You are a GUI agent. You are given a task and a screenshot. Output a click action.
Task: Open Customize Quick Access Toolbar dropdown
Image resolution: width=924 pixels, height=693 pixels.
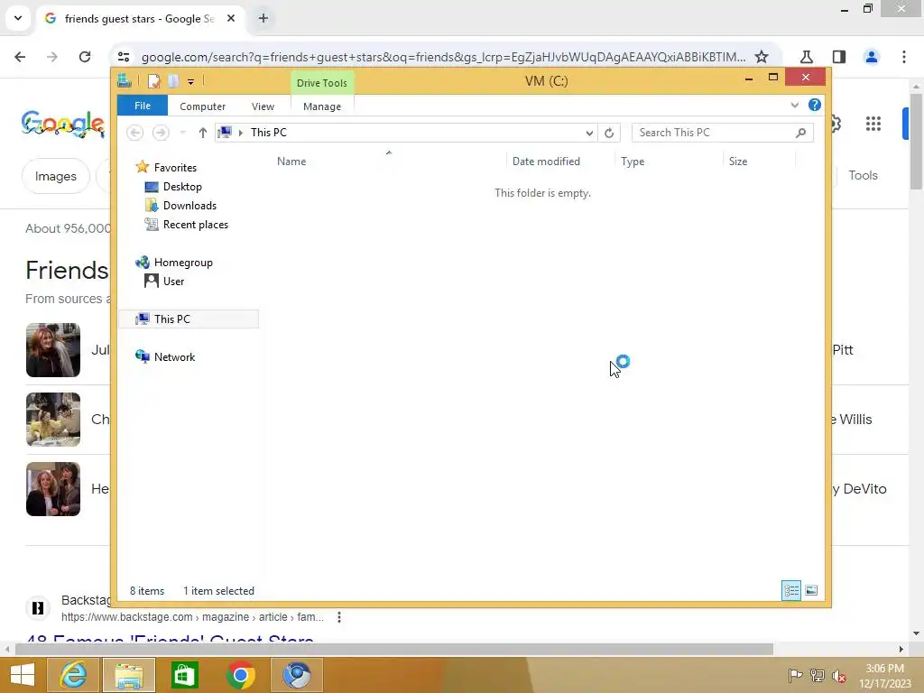coord(191,82)
